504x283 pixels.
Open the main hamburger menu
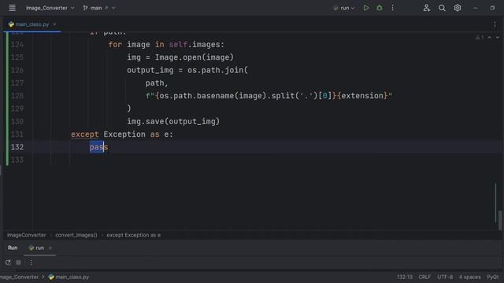click(12, 8)
